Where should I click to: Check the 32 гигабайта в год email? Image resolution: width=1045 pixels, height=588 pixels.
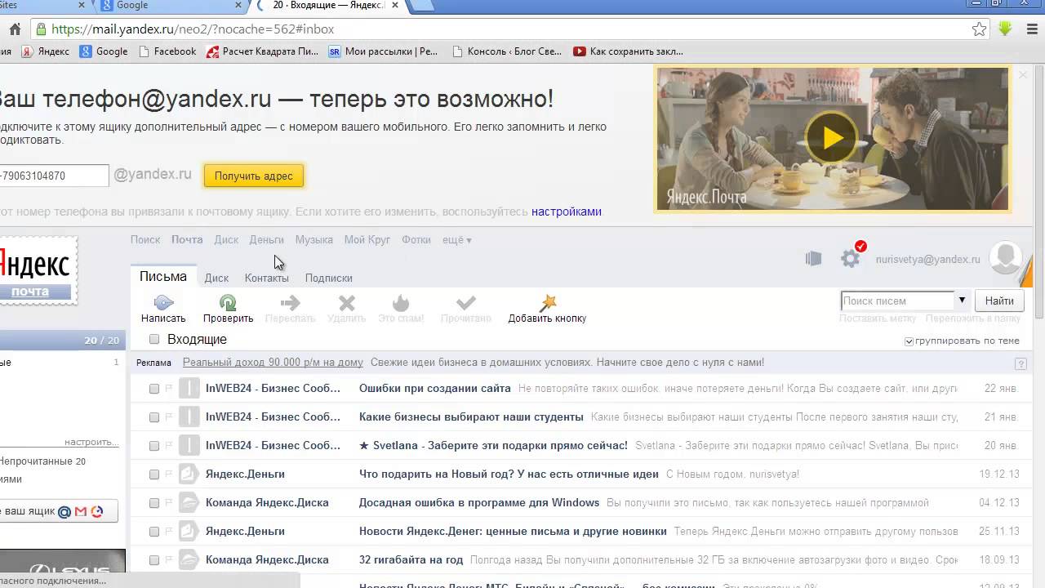[154, 560]
